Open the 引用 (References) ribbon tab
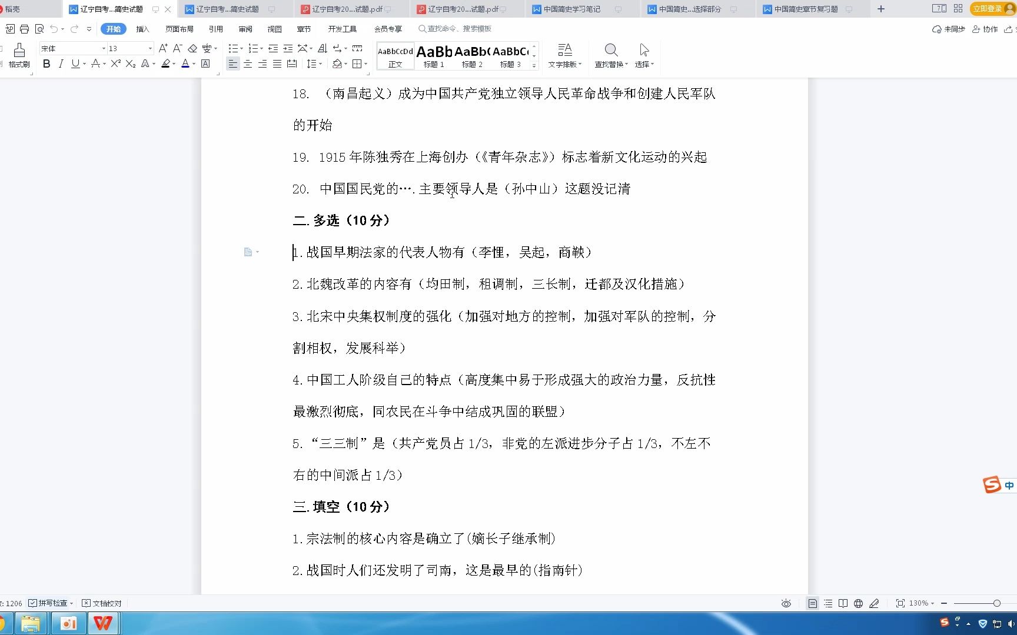This screenshot has height=635, width=1017. pyautogui.click(x=216, y=29)
